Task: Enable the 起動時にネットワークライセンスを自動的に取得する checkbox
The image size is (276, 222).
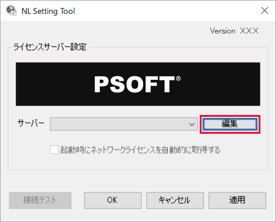Action: coord(54,150)
